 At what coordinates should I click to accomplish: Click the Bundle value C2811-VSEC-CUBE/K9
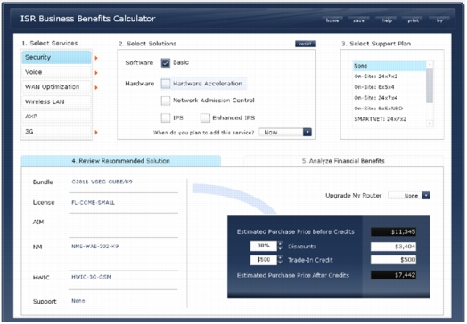click(x=102, y=182)
